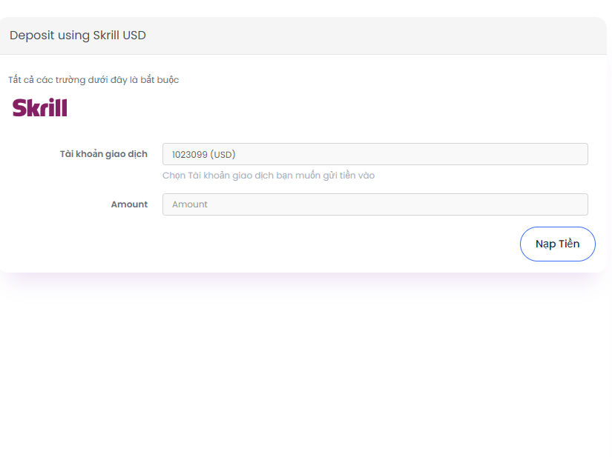The height and width of the screenshot is (457, 612).
Task: Open the Tài khoản giao dịch dropdown
Action: point(375,154)
